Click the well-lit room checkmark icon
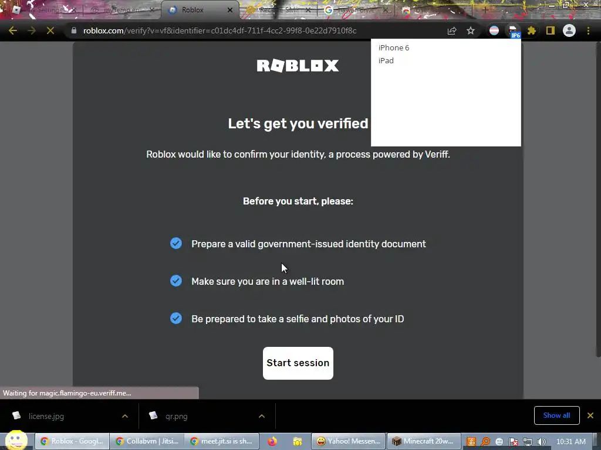 point(176,281)
